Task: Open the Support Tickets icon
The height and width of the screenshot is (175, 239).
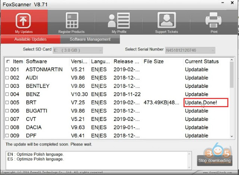Action: point(167,20)
